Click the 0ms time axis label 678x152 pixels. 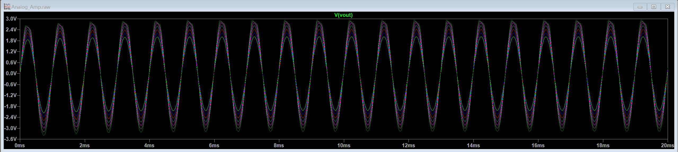tap(20, 145)
